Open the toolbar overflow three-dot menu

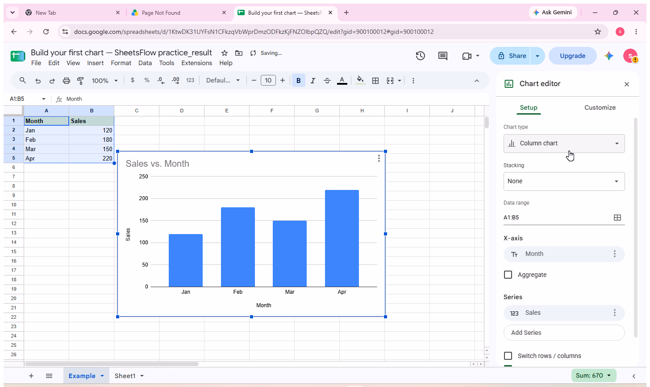pos(413,81)
